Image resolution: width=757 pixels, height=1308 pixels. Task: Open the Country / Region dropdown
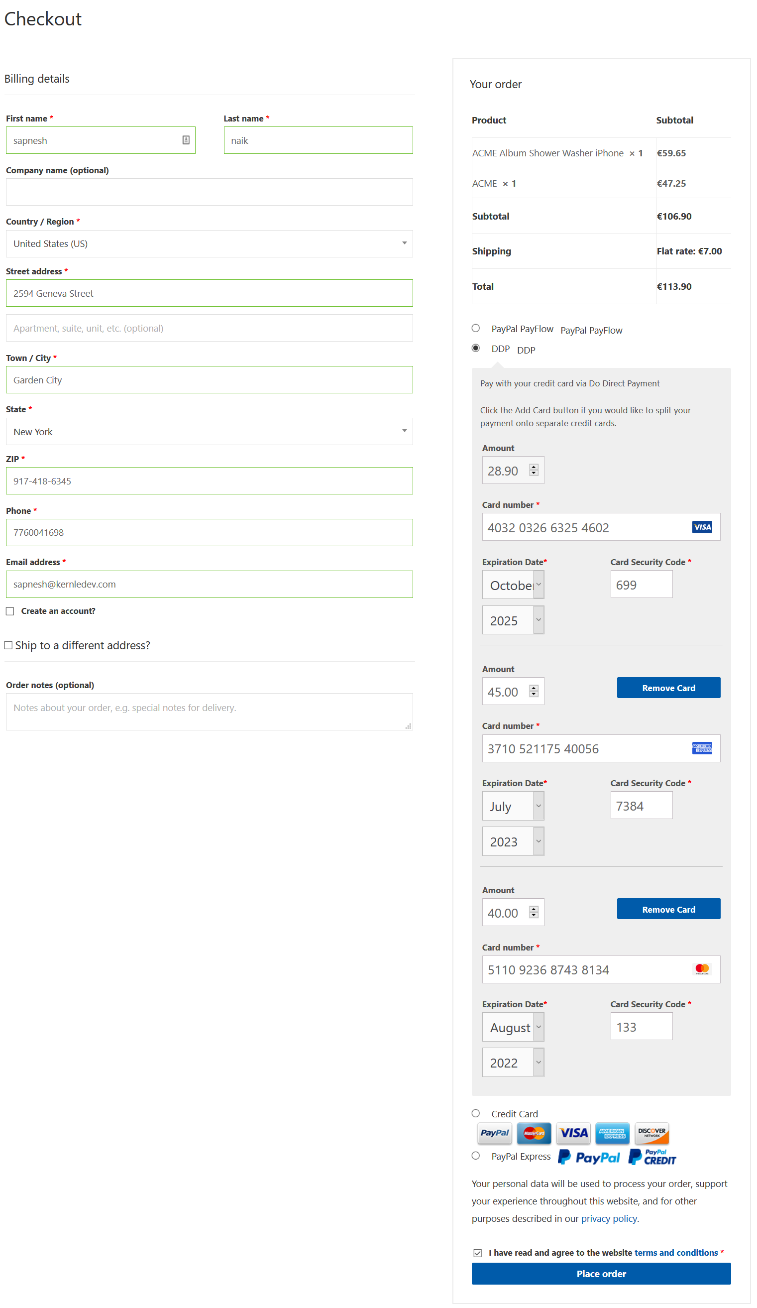(209, 244)
